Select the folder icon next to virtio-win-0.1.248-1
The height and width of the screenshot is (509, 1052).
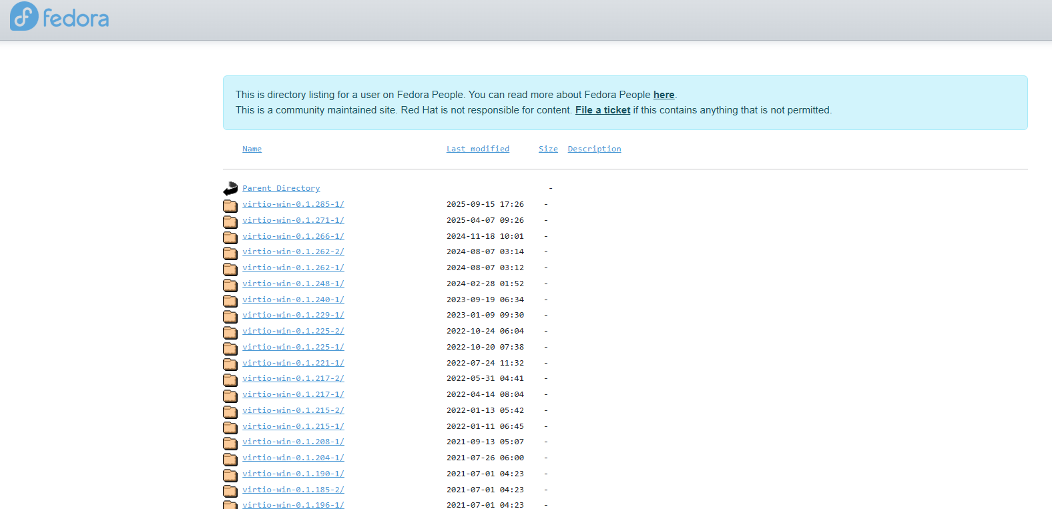(x=230, y=284)
